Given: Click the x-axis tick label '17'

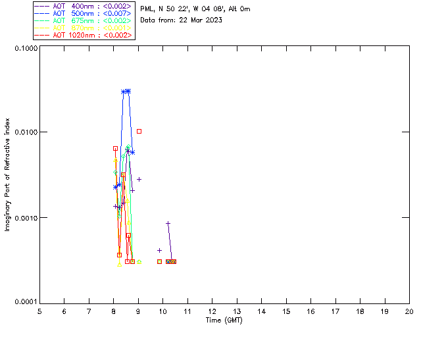Looking at the screenshot, I should click(335, 311).
